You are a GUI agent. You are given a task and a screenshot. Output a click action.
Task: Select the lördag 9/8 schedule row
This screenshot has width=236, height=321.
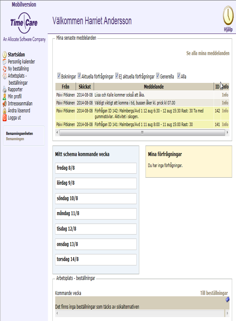pyautogui.click(x=96, y=183)
